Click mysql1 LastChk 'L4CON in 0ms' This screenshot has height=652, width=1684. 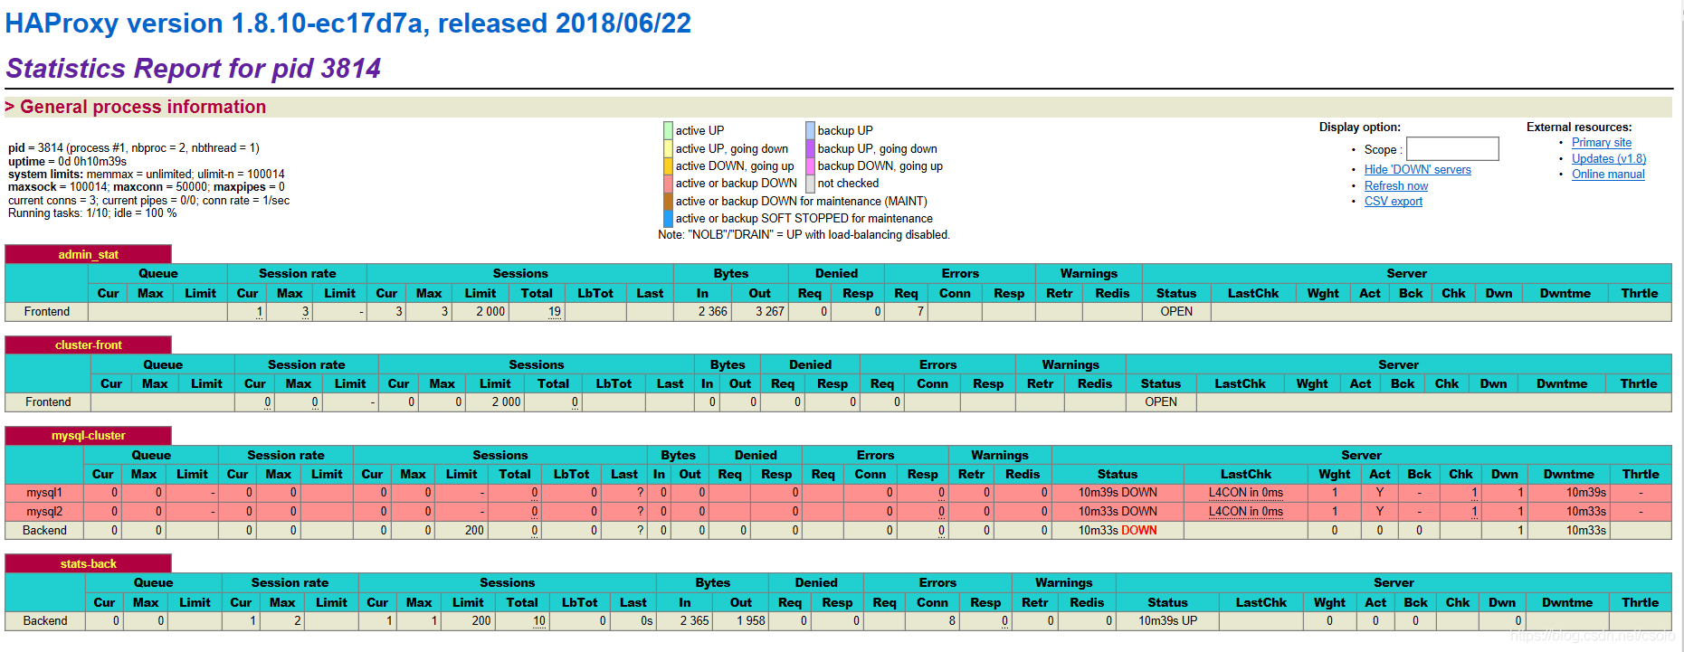click(1245, 493)
